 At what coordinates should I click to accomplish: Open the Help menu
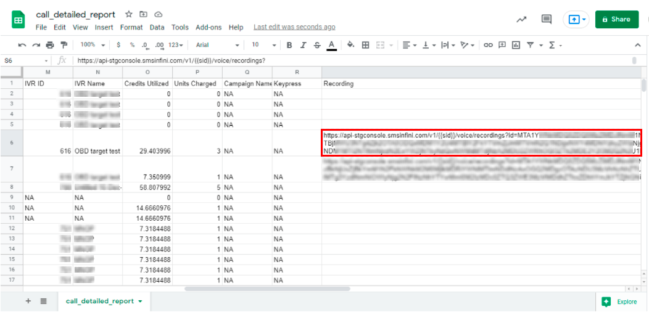click(236, 27)
